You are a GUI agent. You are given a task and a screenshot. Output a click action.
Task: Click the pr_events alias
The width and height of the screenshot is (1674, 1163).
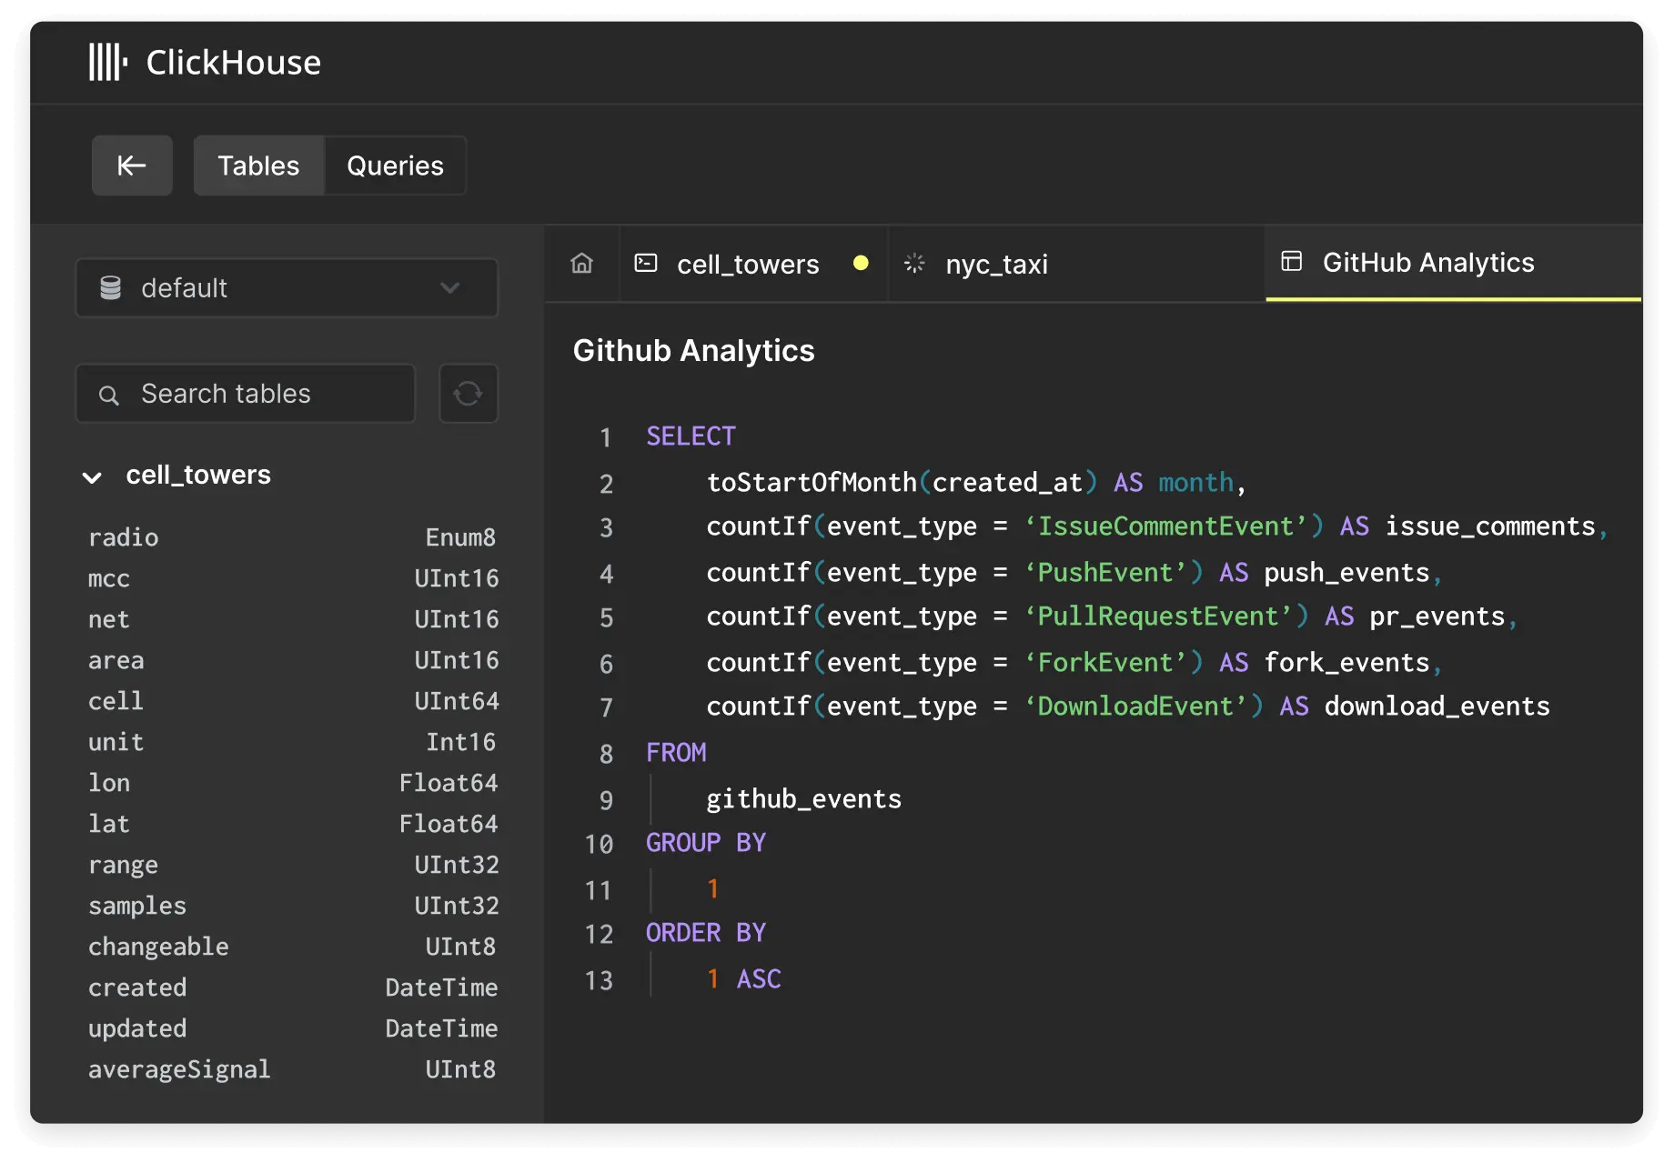[1437, 617]
